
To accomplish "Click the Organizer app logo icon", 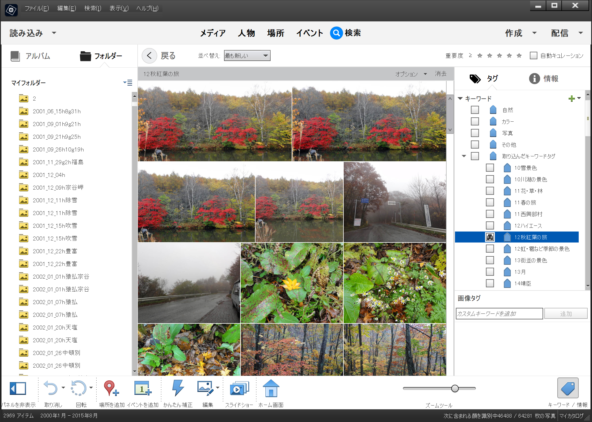I will tap(11, 10).
